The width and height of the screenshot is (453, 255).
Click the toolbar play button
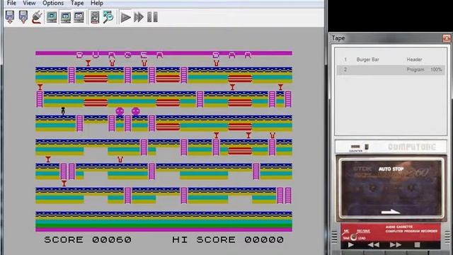[125, 17]
